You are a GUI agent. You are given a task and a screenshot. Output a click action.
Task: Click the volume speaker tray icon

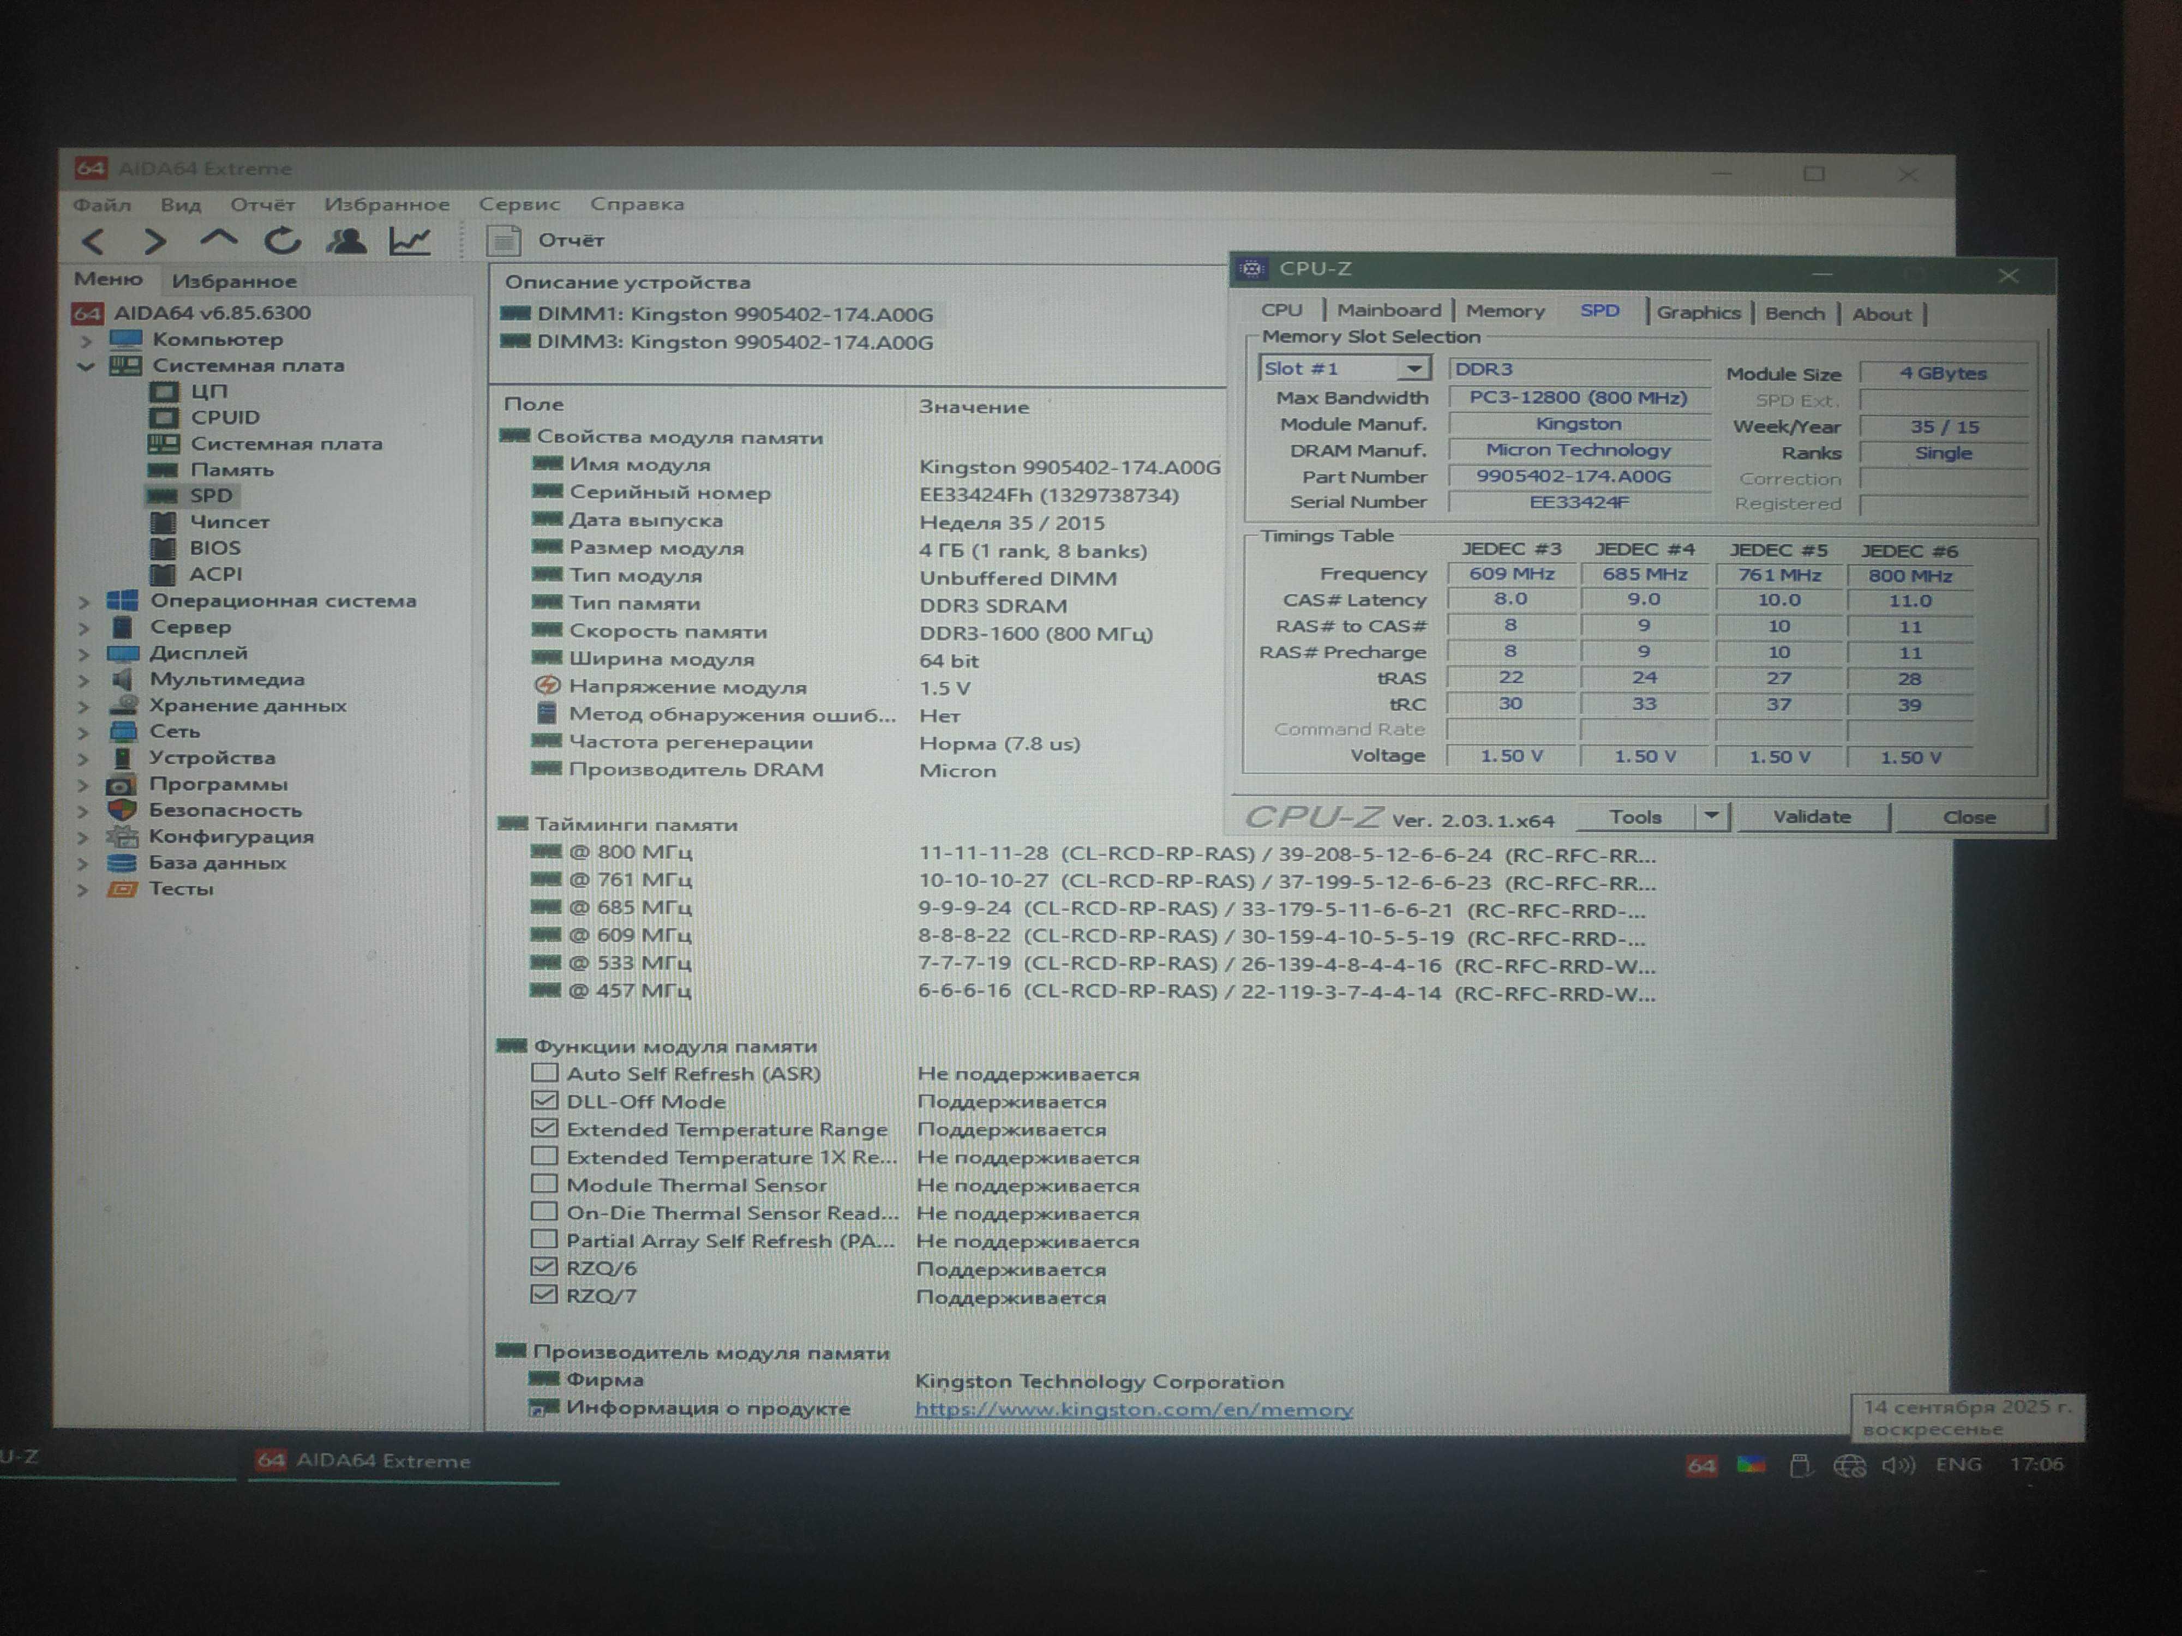point(1898,1464)
